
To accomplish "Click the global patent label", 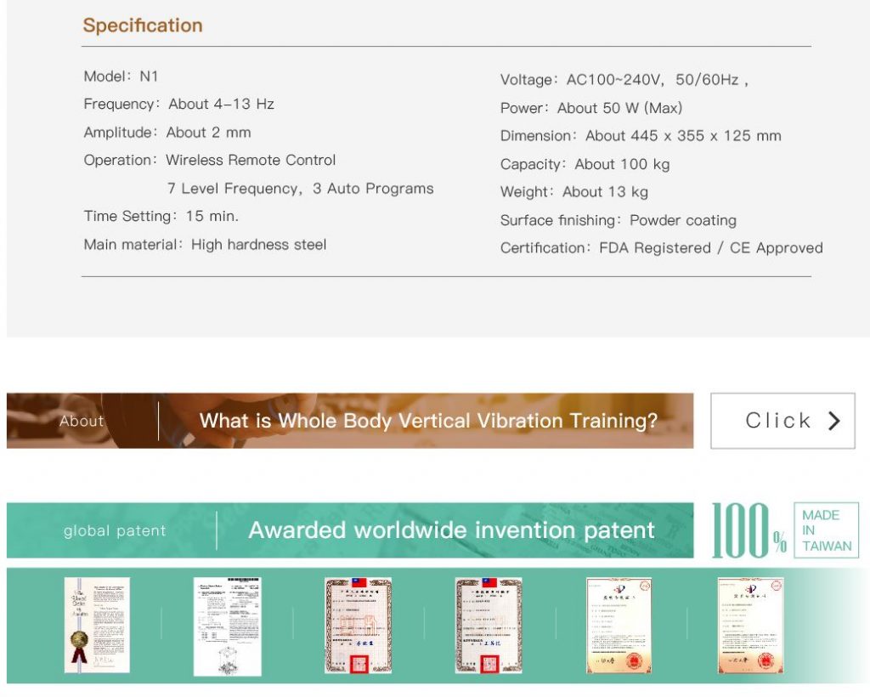I will tap(115, 531).
